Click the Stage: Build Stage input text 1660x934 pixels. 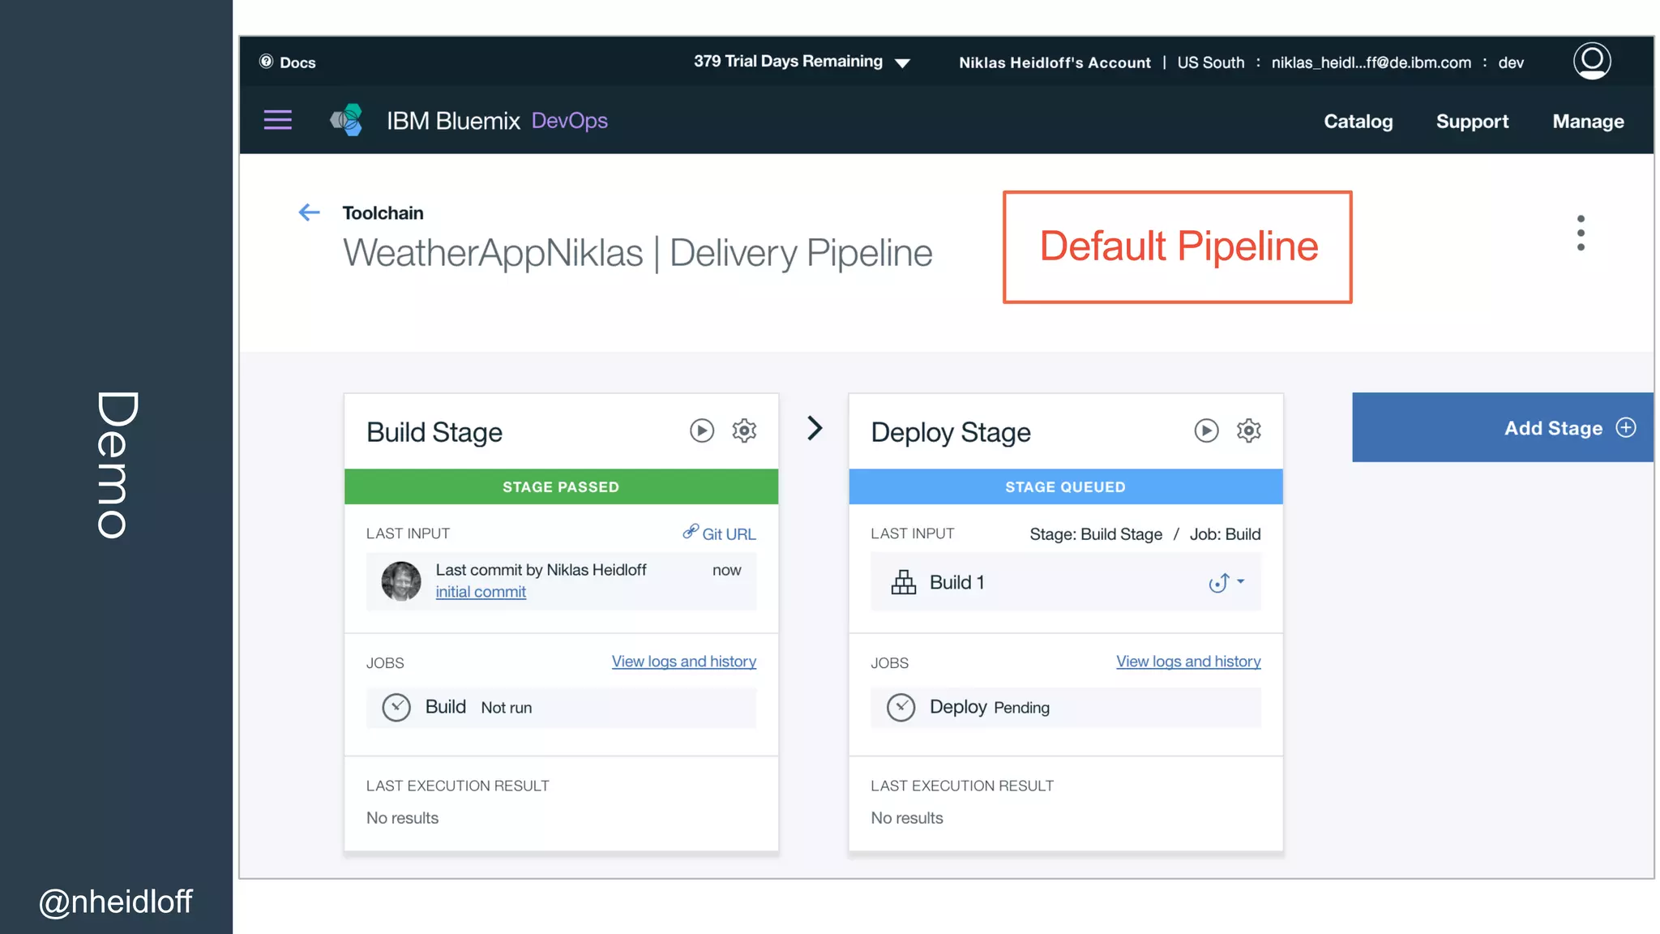[1096, 534]
